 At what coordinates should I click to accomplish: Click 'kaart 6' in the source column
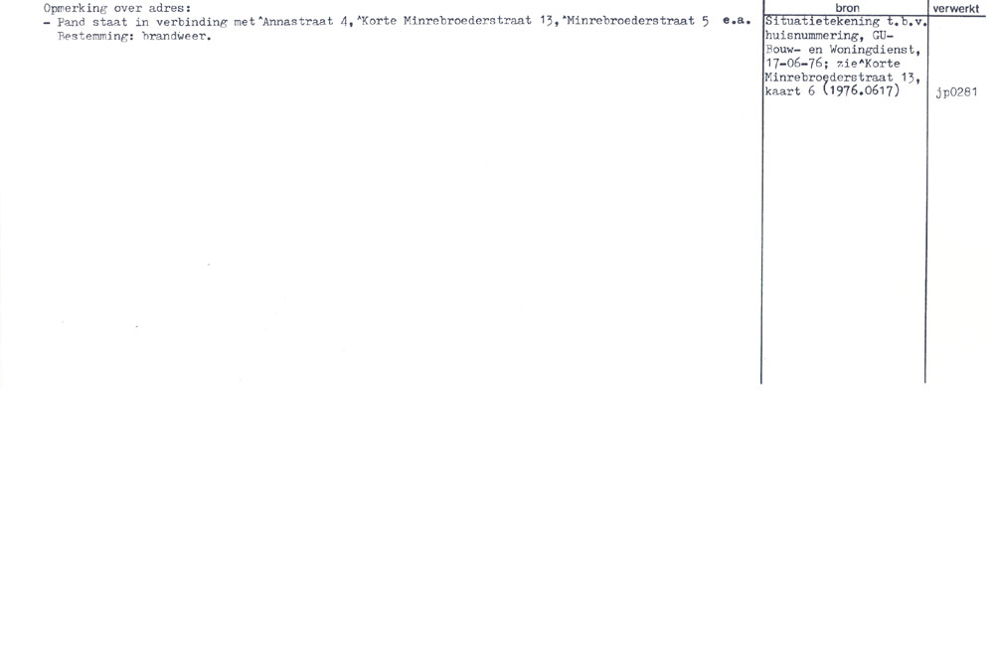click(x=790, y=91)
